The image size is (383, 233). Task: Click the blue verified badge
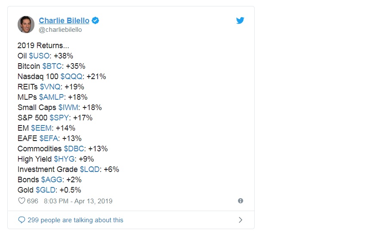[x=95, y=21]
